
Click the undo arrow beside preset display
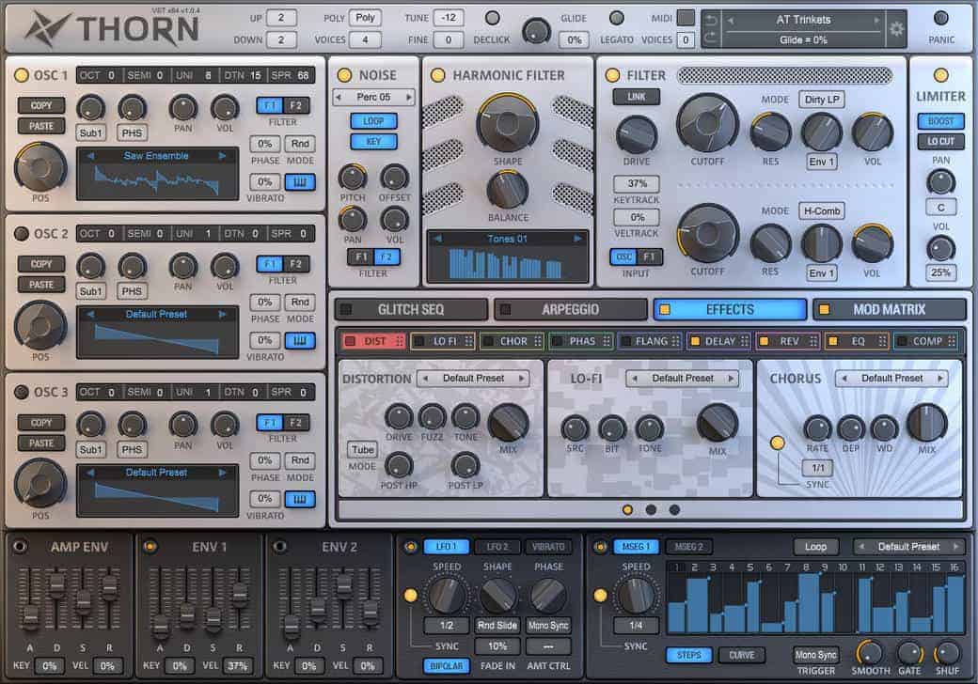coord(710,21)
